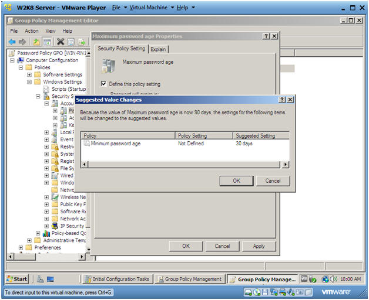Click OK in the password age Properties dialog

coord(186,246)
